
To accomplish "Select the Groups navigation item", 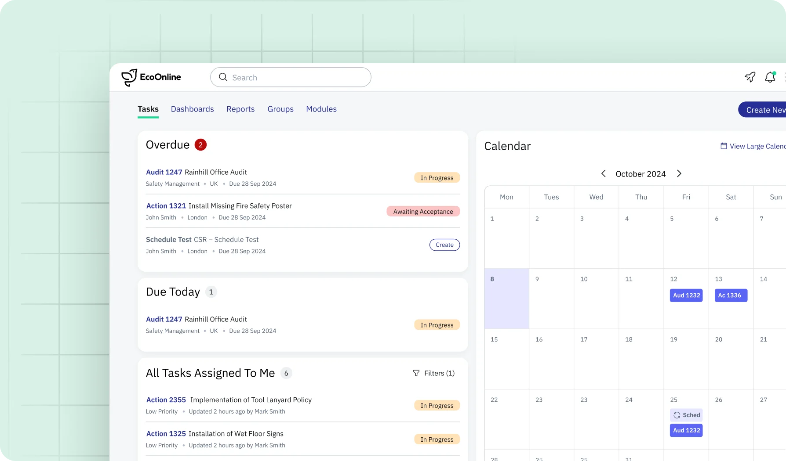I will (280, 109).
